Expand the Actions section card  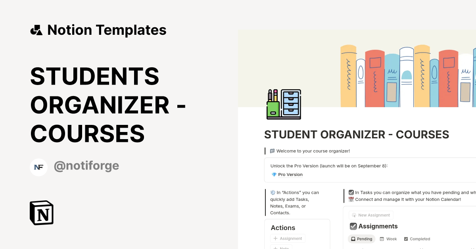[283, 228]
